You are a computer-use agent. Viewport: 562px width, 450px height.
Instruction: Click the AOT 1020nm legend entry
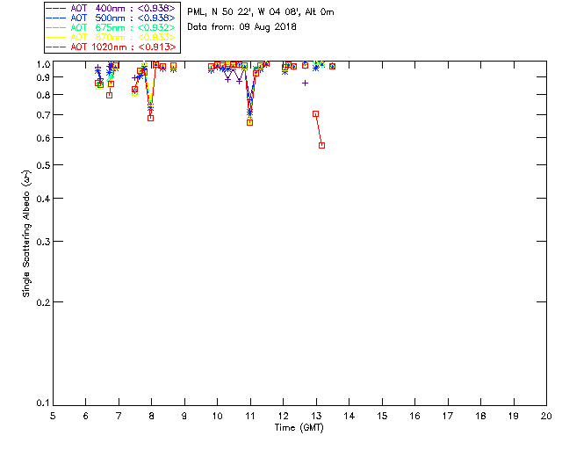pos(112,47)
